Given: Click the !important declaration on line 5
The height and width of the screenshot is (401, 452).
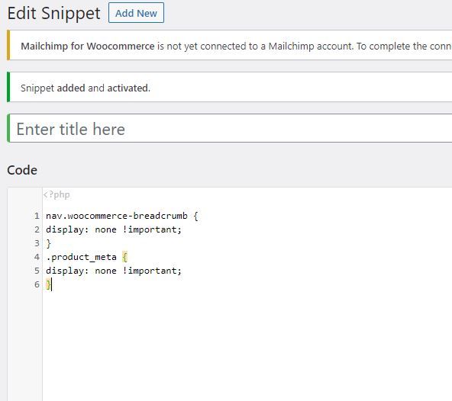Looking at the screenshot, I should click(x=152, y=271).
